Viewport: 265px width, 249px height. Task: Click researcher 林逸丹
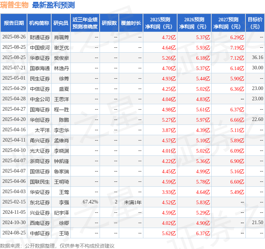point(62,68)
